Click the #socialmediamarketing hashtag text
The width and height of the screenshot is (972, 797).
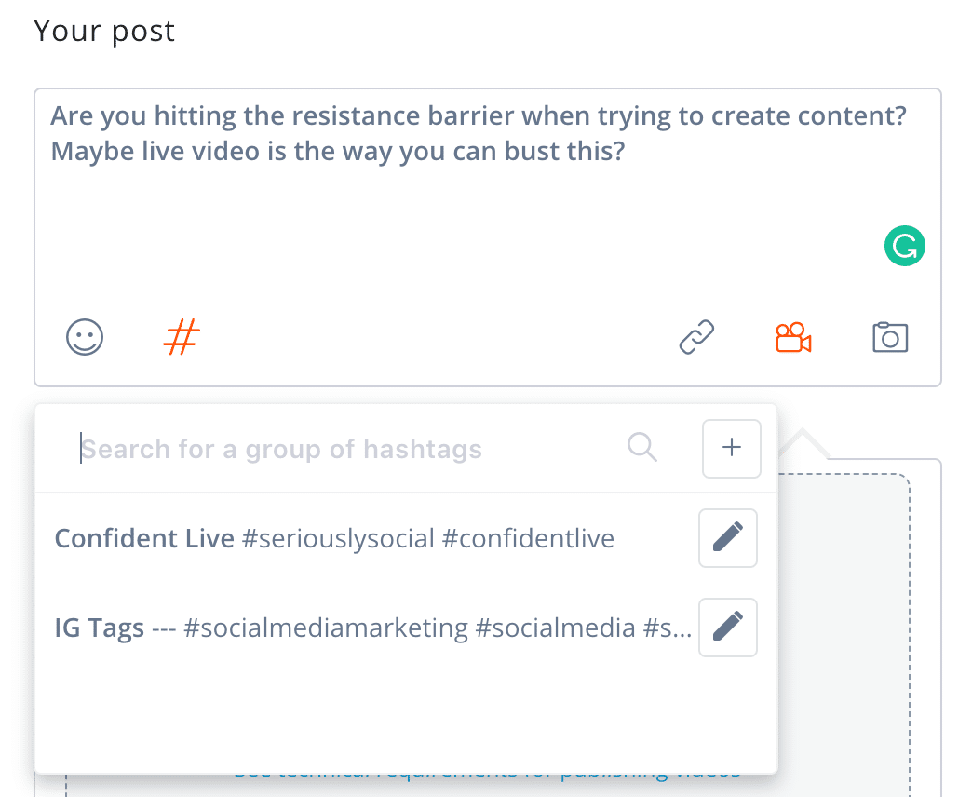tap(326, 628)
